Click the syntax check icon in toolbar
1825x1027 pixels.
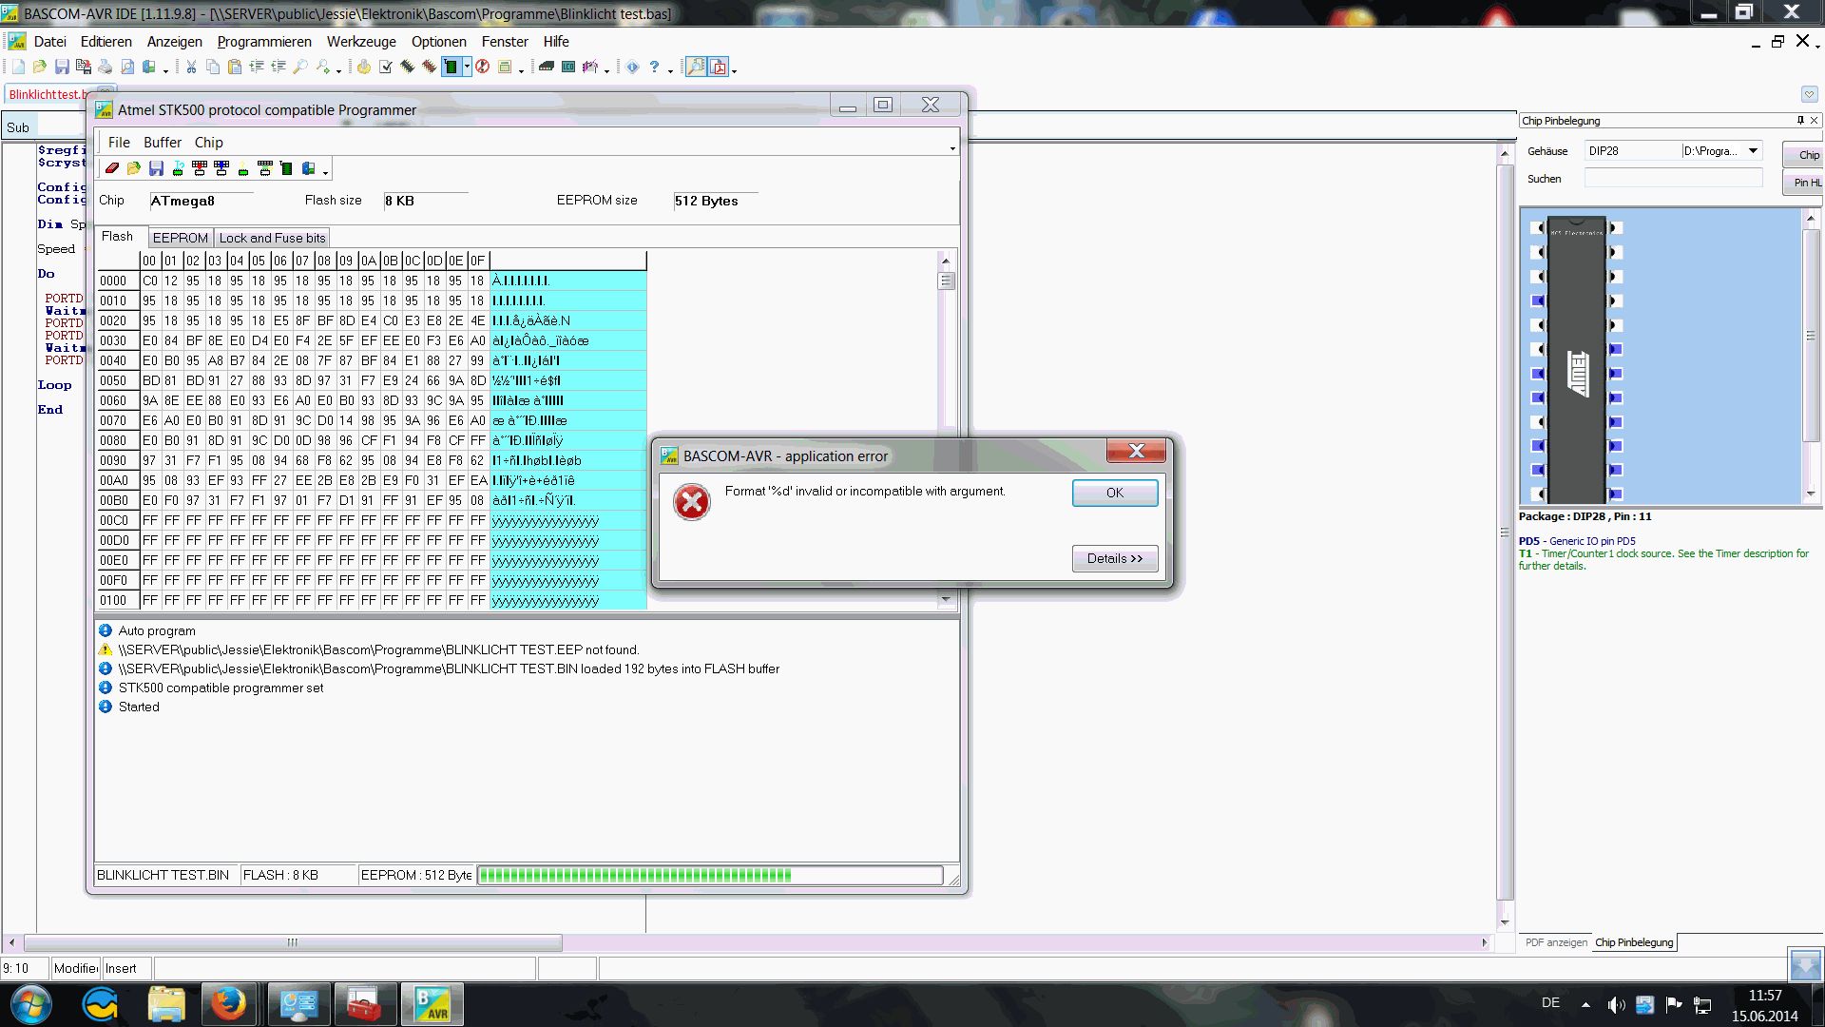coord(386,67)
